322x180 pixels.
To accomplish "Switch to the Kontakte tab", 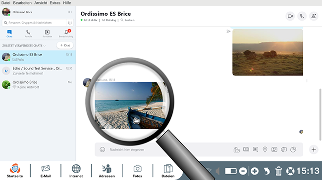I will click(x=47, y=34).
